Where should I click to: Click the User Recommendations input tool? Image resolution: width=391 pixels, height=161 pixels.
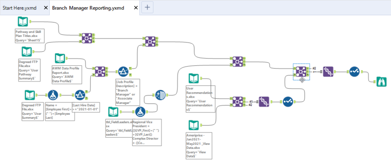point(193,78)
